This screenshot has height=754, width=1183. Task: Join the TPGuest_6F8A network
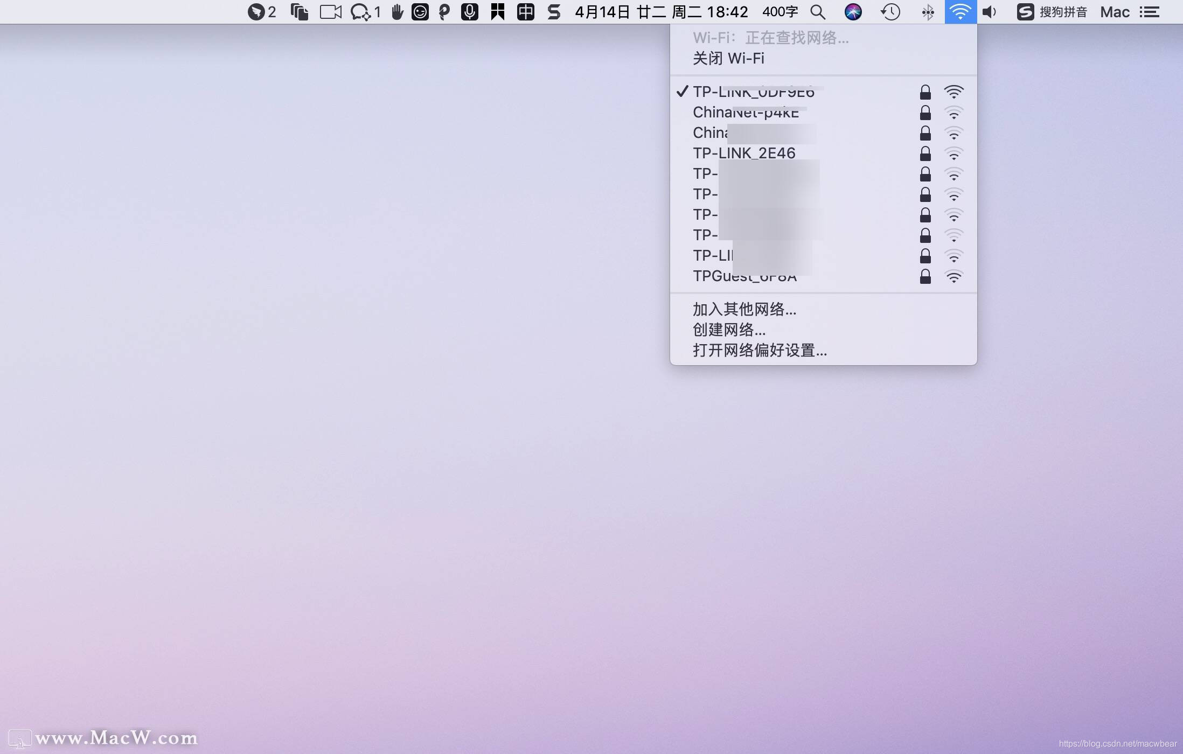click(823, 276)
